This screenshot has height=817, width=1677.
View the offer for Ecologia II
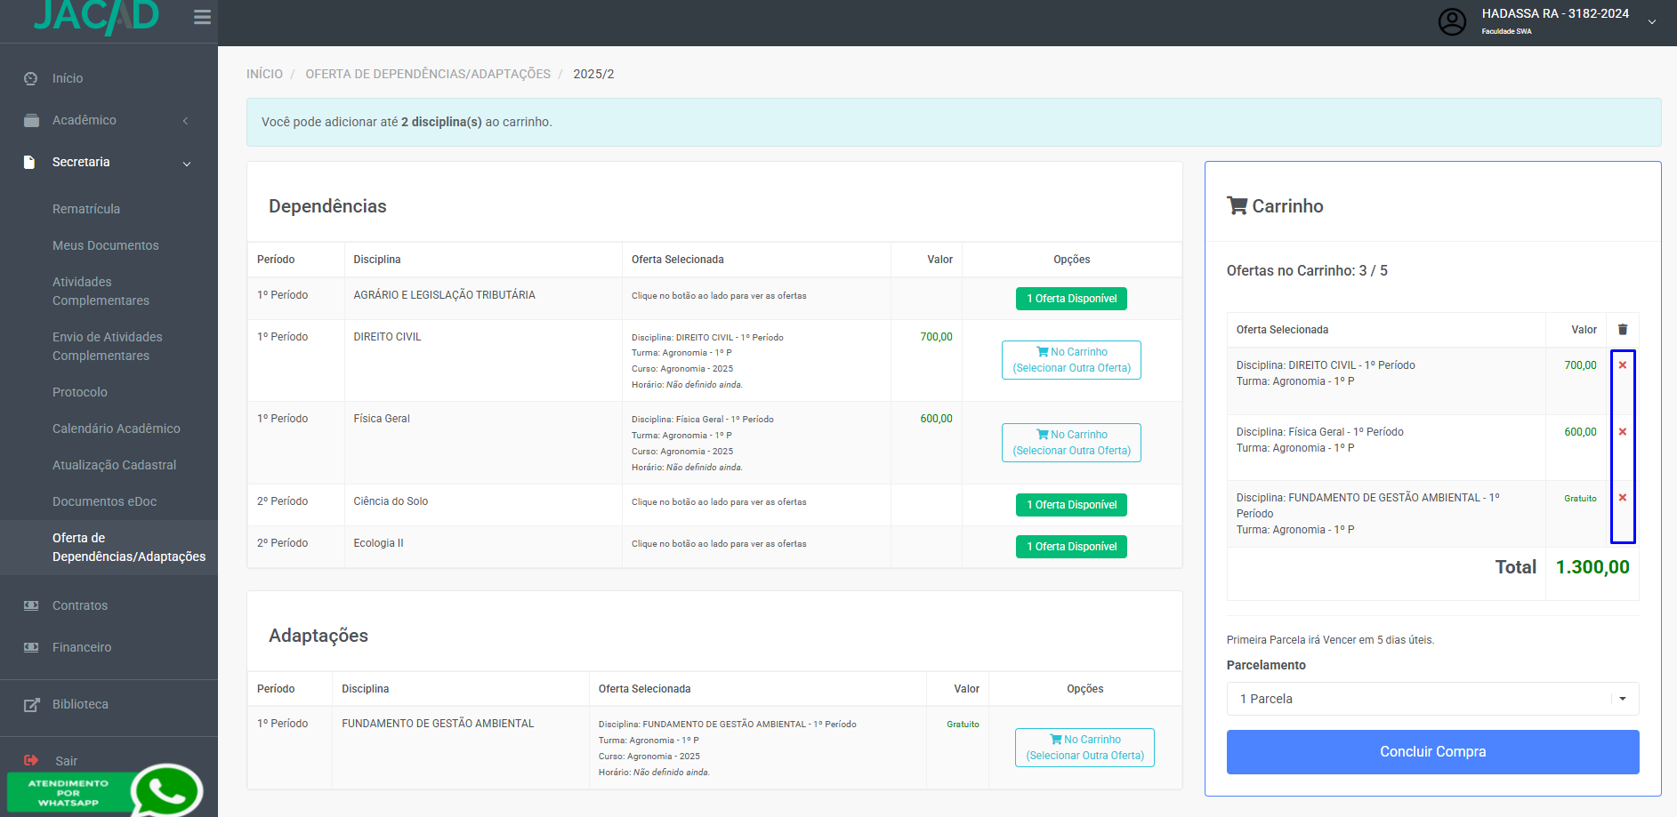1071,547
